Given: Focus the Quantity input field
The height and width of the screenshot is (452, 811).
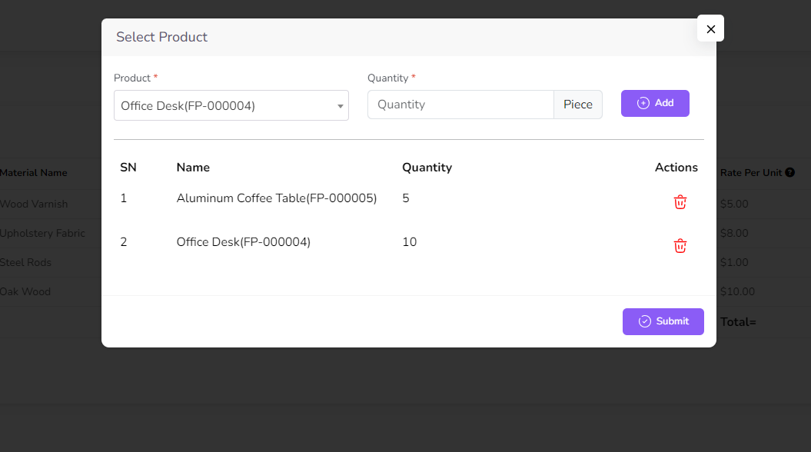Looking at the screenshot, I should (x=460, y=105).
